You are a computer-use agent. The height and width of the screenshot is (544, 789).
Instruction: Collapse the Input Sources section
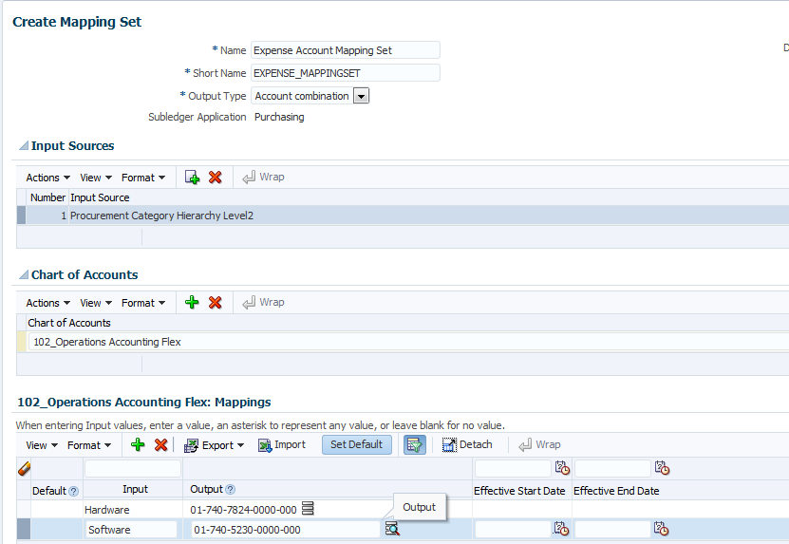(x=23, y=145)
